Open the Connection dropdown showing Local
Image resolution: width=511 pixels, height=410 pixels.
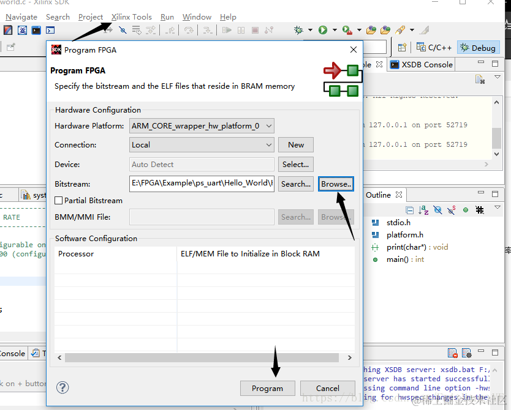tap(202, 145)
